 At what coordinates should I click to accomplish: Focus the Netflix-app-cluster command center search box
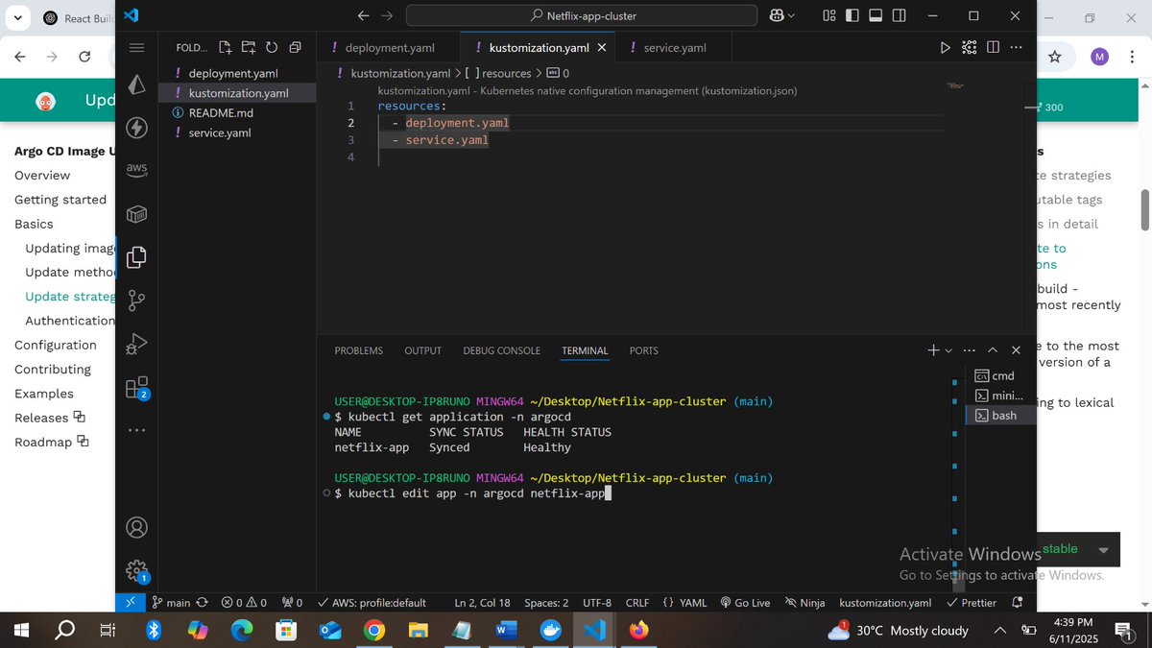[581, 15]
